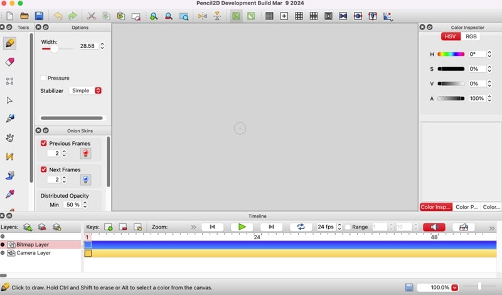Toggle one-point perspective overlay
The width and height of the screenshot is (502, 295).
coord(343,16)
